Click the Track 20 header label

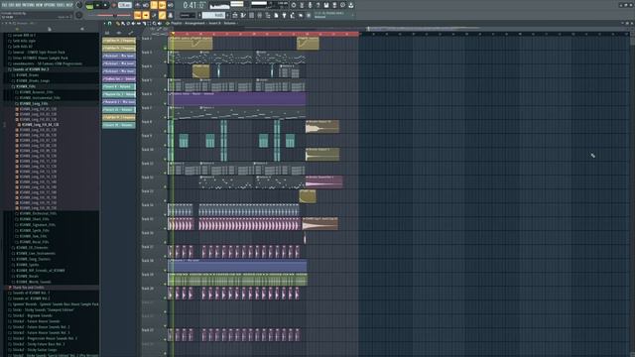pos(148,289)
